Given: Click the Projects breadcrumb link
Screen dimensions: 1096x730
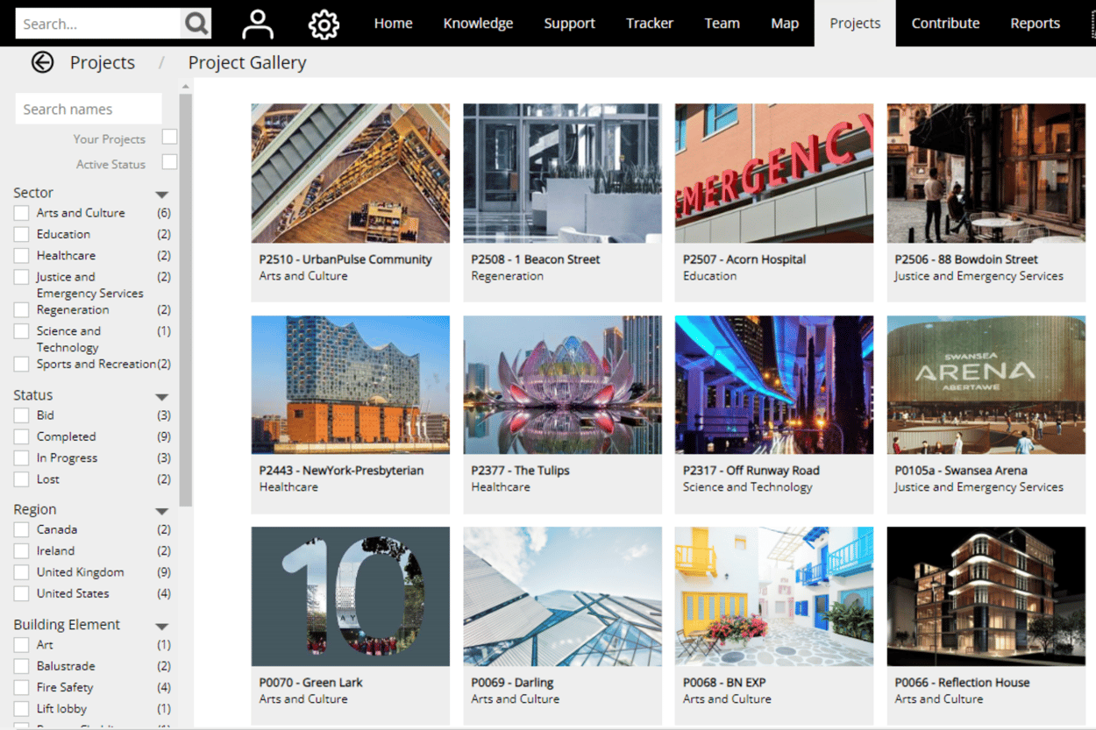Looking at the screenshot, I should point(103,62).
